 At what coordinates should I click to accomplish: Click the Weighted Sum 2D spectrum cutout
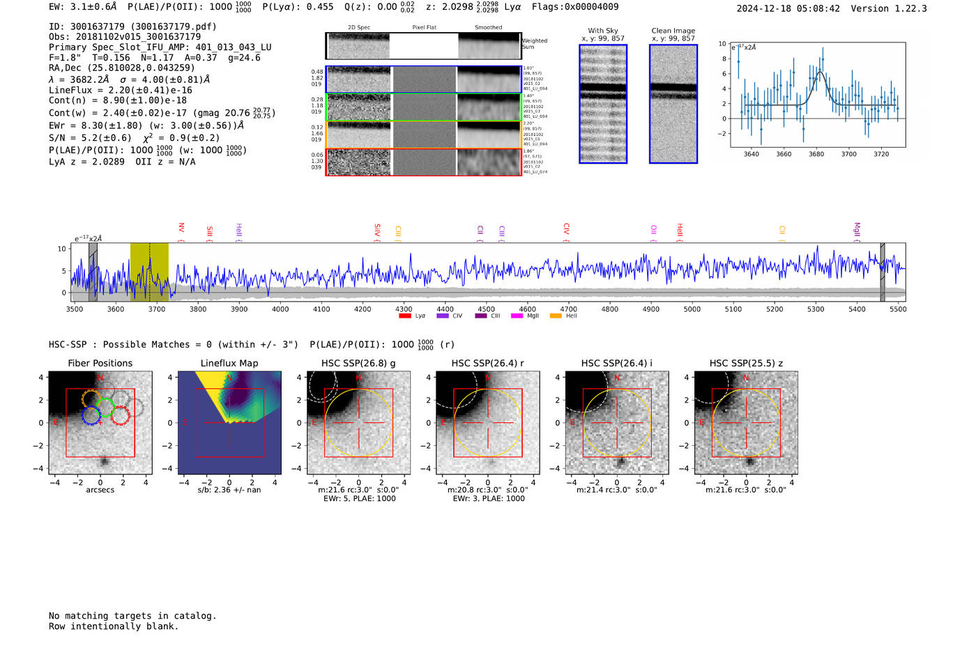[x=423, y=46]
